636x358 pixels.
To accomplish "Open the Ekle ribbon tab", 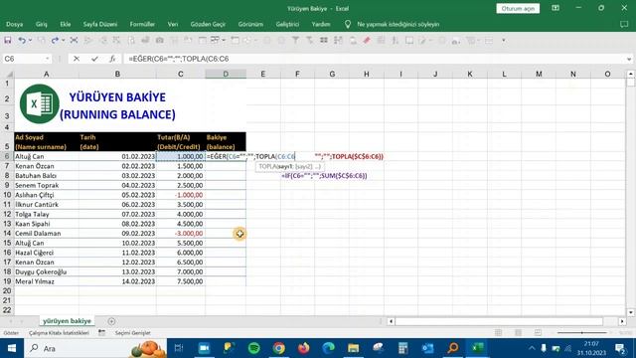I will click(x=66, y=24).
